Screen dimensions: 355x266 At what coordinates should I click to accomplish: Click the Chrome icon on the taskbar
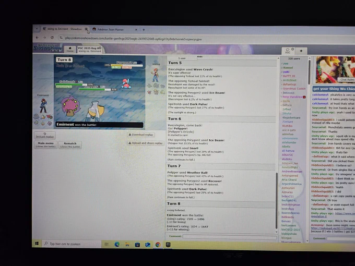click(x=158, y=245)
